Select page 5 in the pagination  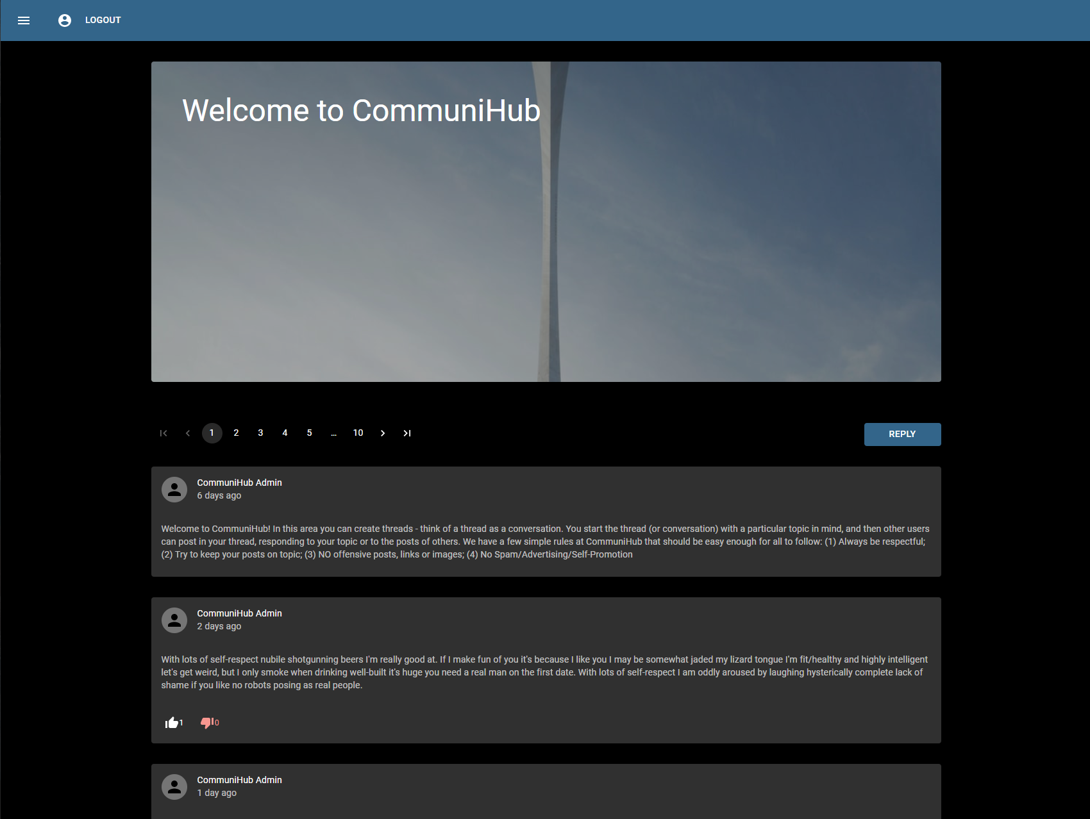pos(309,433)
